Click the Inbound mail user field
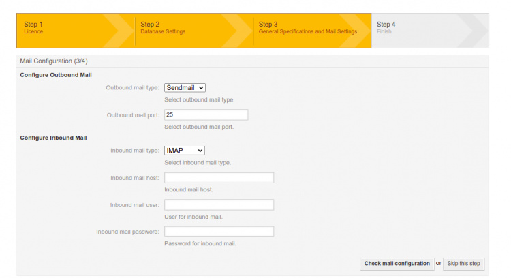The width and height of the screenshot is (511, 278). point(219,204)
